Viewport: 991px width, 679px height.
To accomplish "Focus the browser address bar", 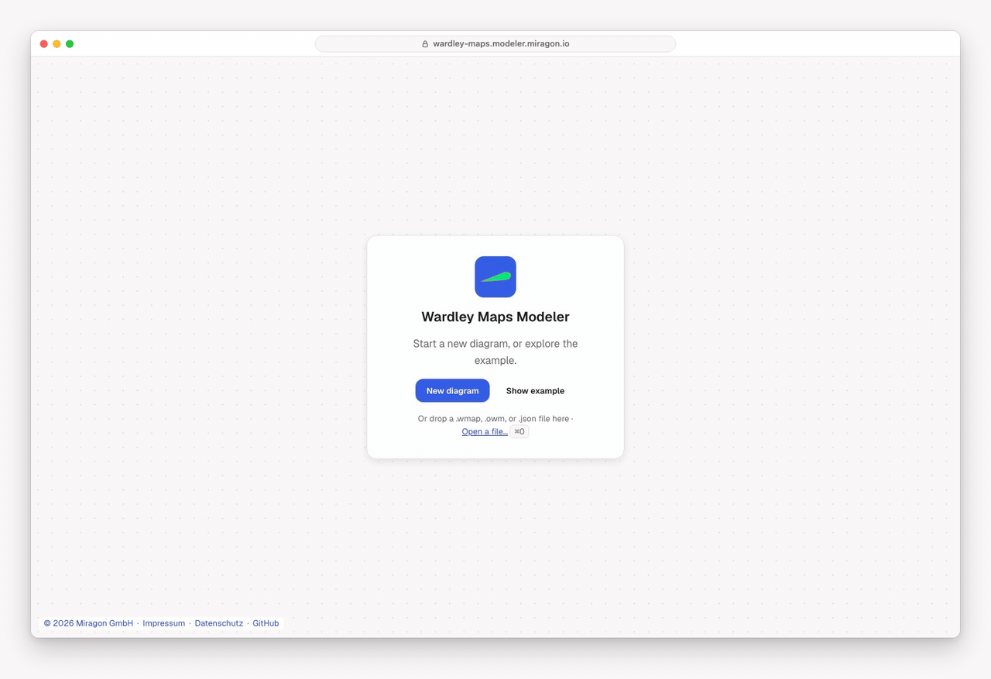I will tap(495, 44).
